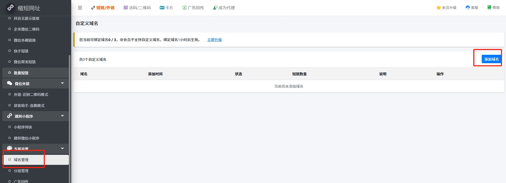The width and height of the screenshot is (506, 183).
Task: Click the link icon beside 跳转小程序
Action: coord(9,116)
